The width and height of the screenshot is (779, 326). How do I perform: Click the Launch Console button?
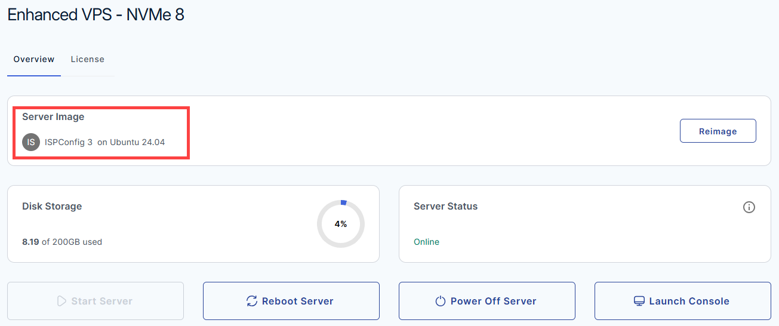[682, 301]
